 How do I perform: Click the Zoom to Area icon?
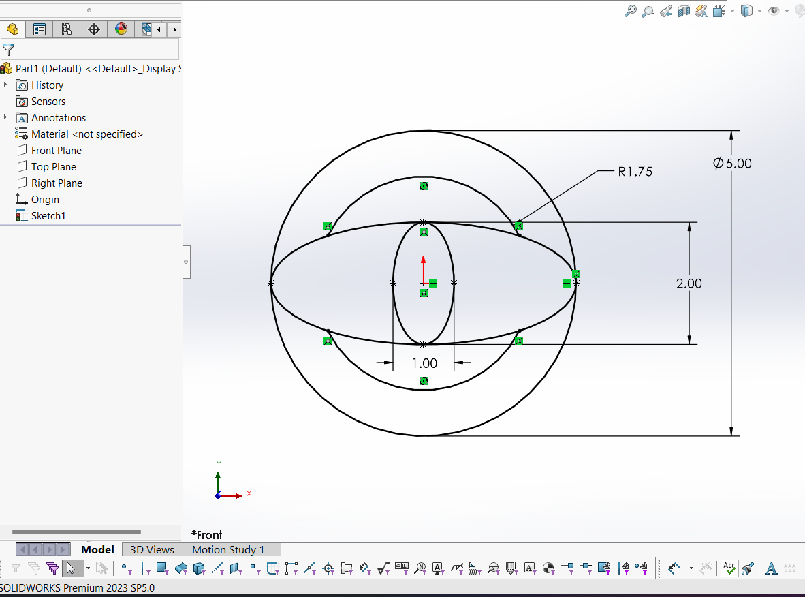[x=648, y=11]
